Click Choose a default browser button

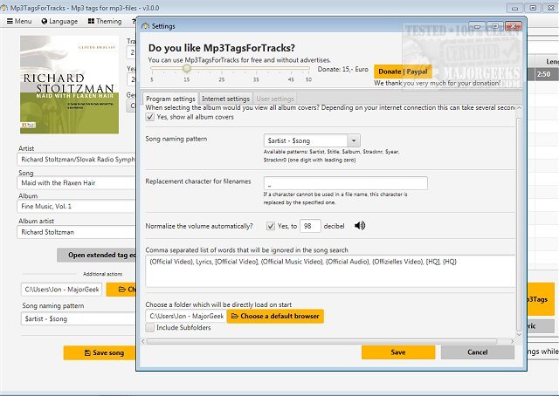pos(275,316)
